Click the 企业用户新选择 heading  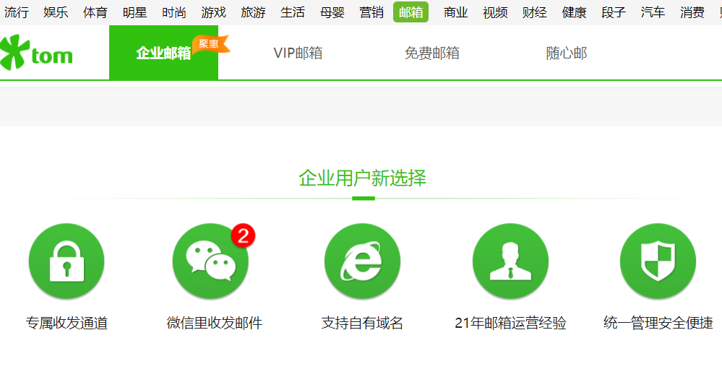pos(362,178)
